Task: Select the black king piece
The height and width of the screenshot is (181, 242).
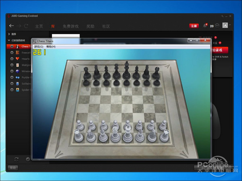Action: 126,70
